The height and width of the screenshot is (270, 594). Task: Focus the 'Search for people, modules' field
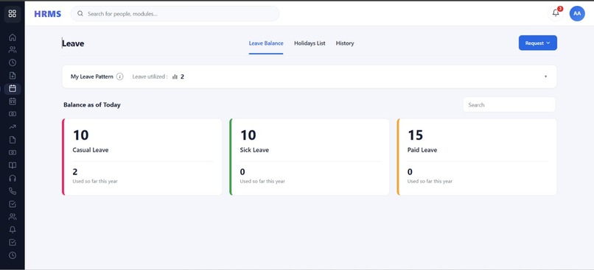pos(175,14)
